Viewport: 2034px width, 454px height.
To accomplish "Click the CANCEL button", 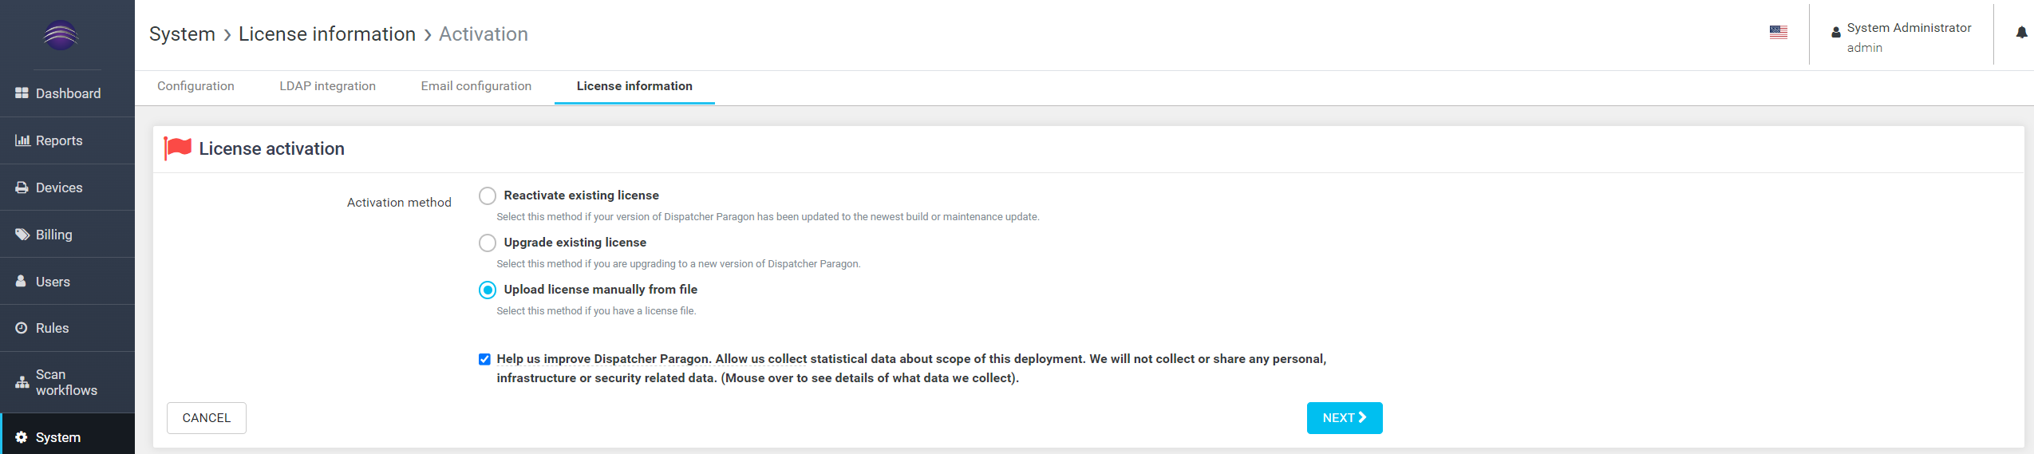I will [206, 418].
